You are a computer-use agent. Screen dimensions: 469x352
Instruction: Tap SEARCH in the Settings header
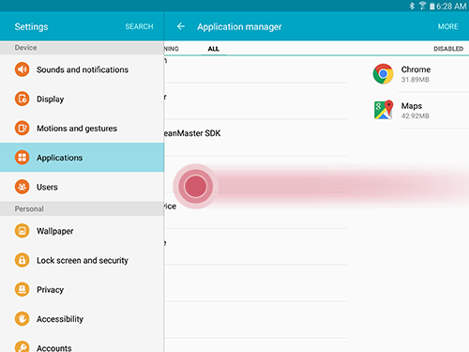[x=139, y=26]
